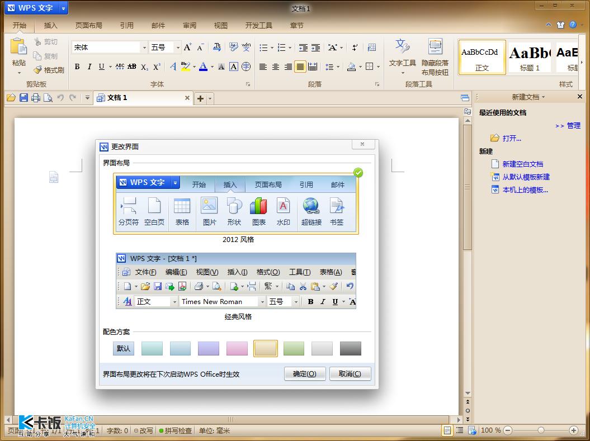Select the 2012 风格 layout thumbnail

(237, 204)
